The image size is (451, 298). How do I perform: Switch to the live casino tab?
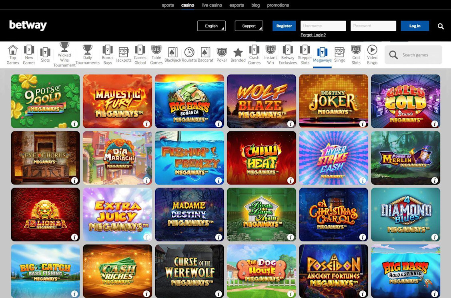pyautogui.click(x=212, y=5)
